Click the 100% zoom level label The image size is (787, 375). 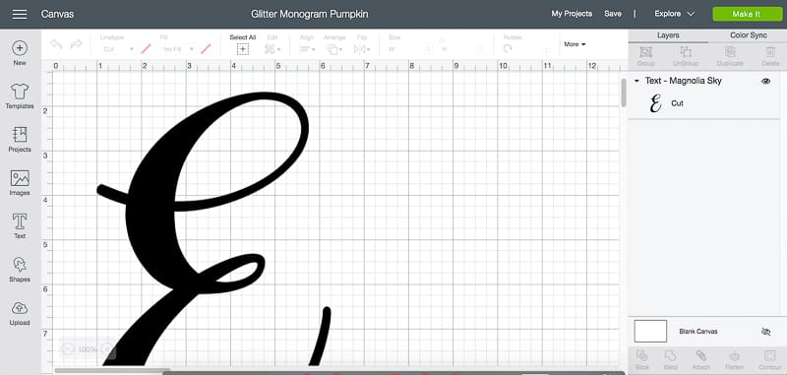[x=88, y=348]
